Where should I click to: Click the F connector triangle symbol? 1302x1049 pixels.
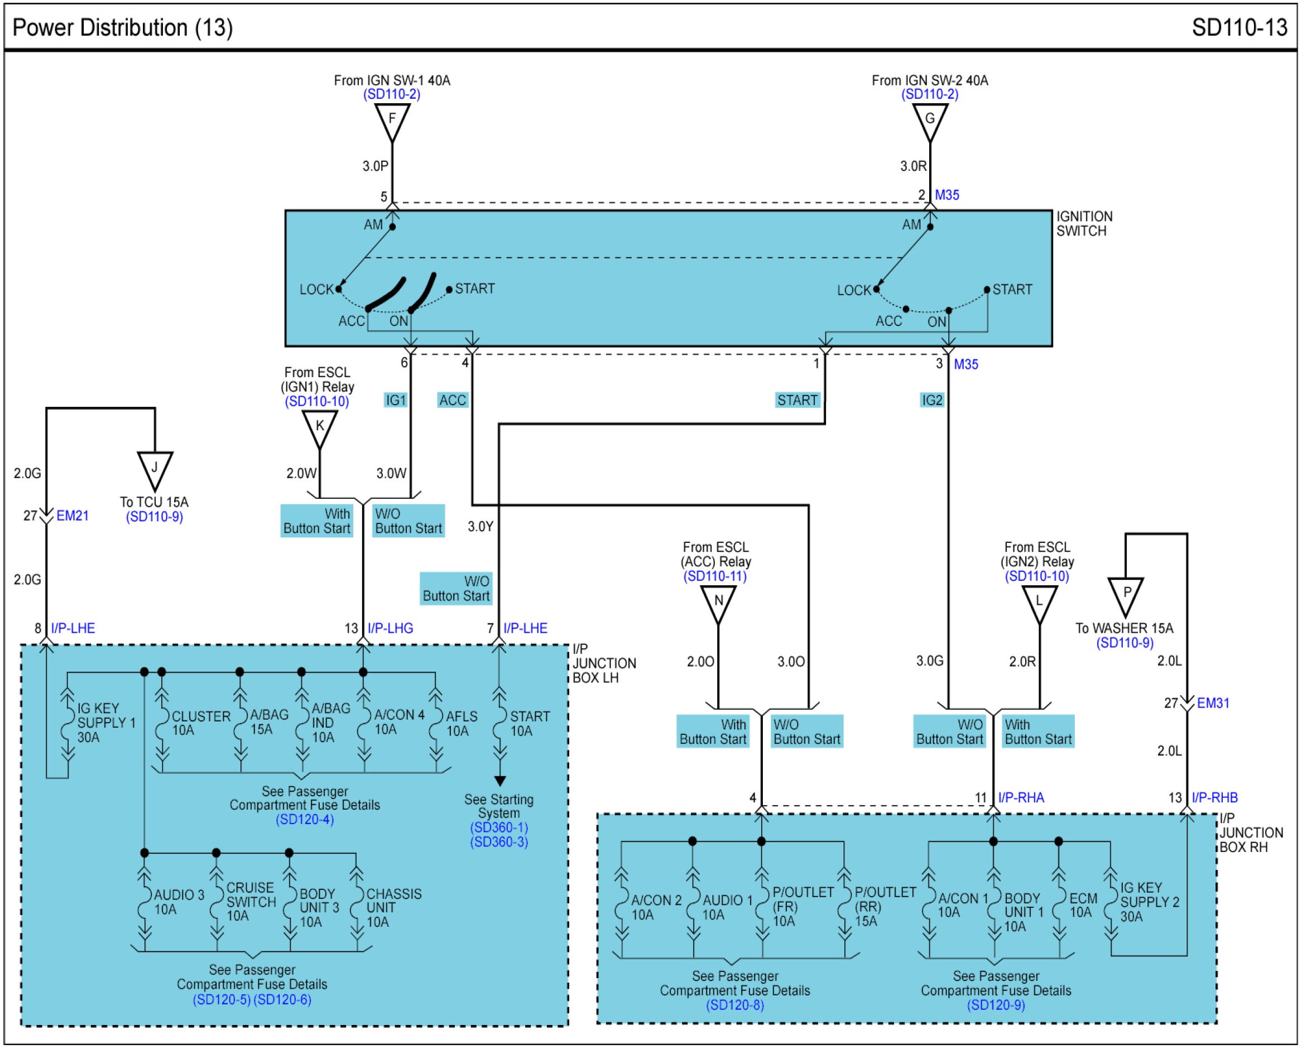[x=392, y=119]
